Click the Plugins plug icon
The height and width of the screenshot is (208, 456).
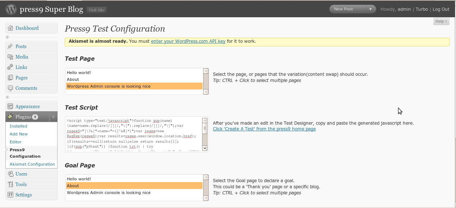pyautogui.click(x=10, y=117)
